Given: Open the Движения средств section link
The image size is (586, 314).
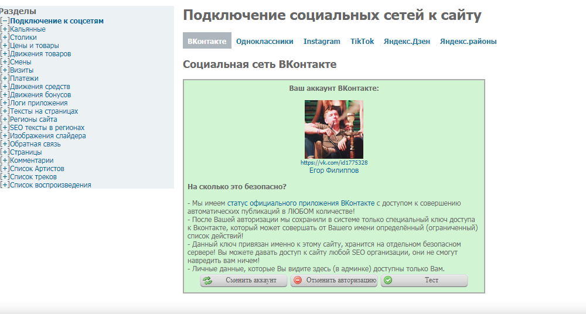Looking at the screenshot, I should [40, 87].
